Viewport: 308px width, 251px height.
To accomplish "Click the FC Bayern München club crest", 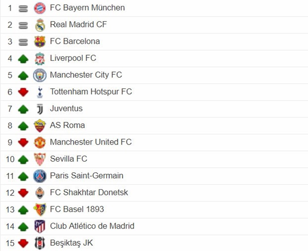I will pos(40,8).
